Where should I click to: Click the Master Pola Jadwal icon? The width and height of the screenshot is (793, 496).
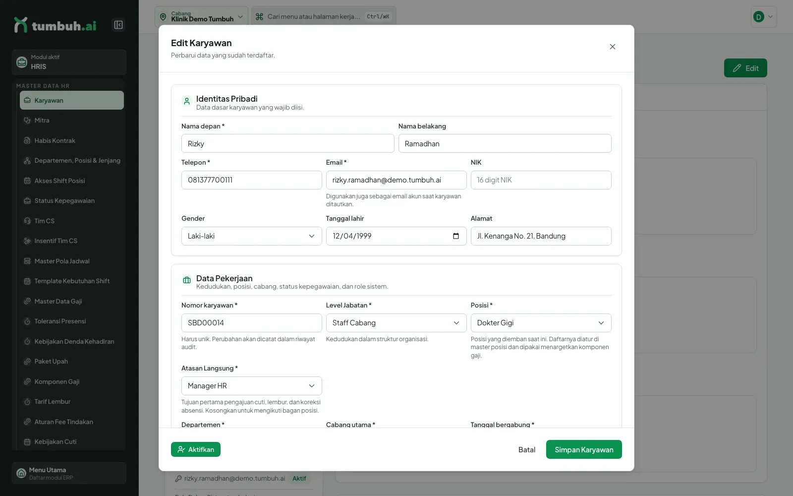(27, 261)
